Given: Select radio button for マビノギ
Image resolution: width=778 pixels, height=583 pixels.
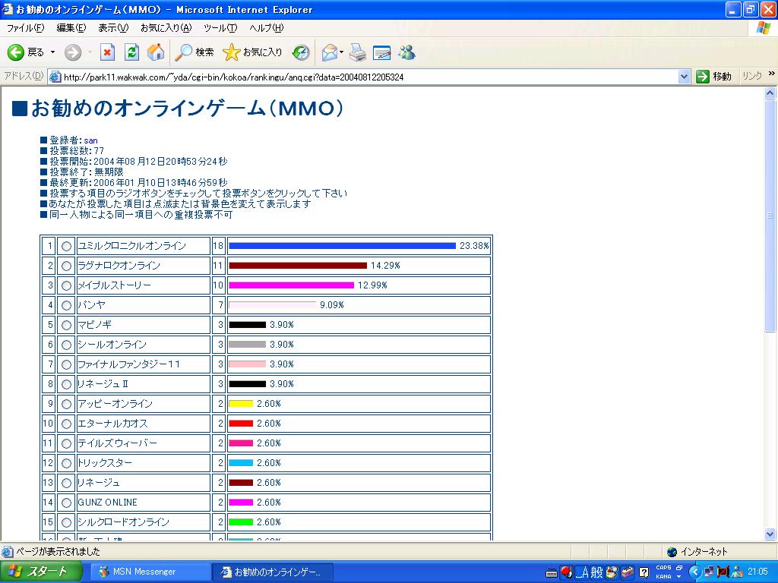Looking at the screenshot, I should click(66, 325).
